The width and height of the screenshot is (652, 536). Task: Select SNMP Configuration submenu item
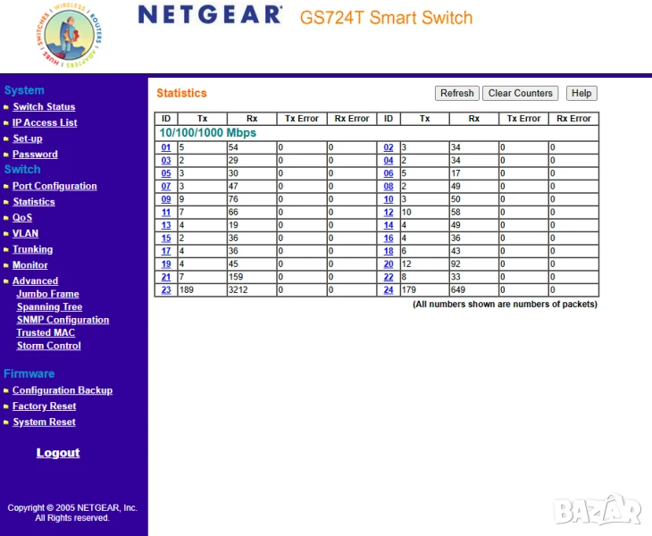pyautogui.click(x=63, y=320)
